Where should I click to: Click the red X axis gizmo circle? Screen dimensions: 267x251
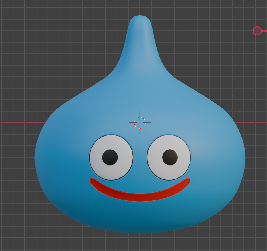point(257,31)
